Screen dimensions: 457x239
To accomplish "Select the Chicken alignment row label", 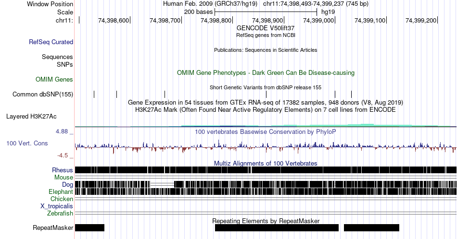I will (x=62, y=199).
